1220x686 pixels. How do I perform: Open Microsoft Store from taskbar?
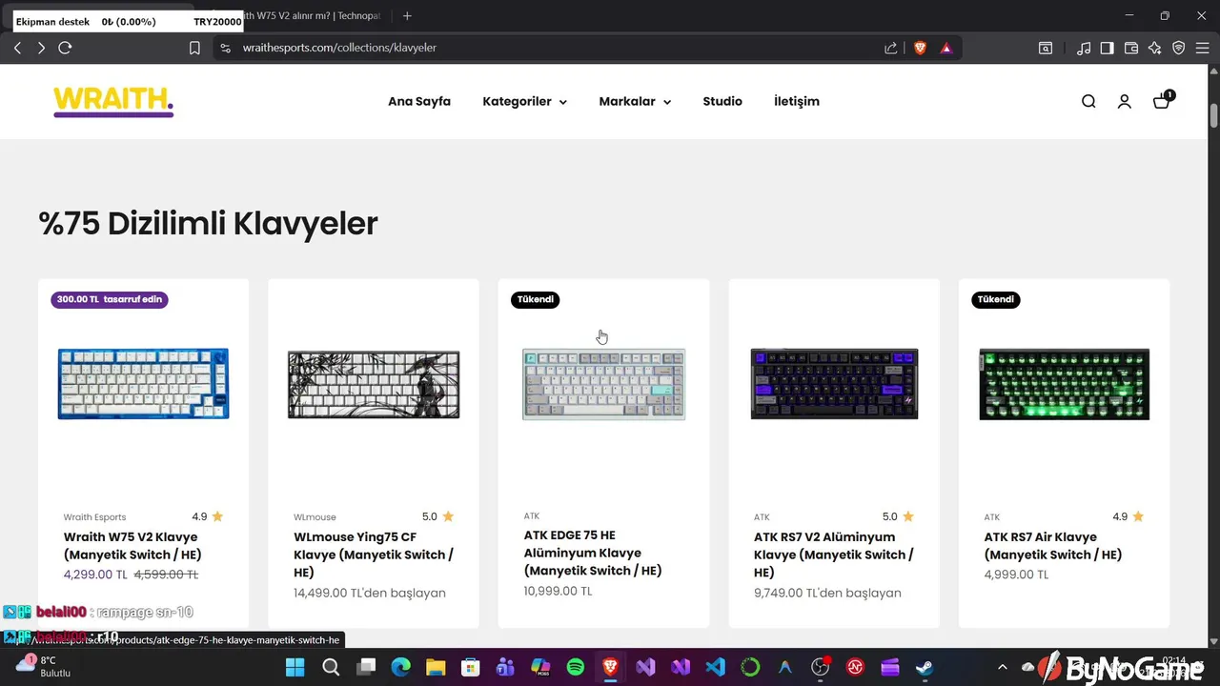470,667
